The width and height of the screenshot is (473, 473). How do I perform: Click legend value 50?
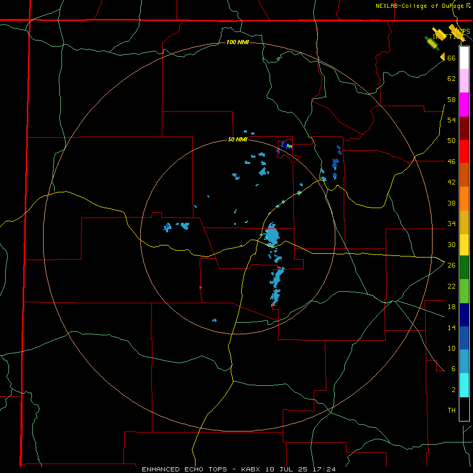pyautogui.click(x=451, y=141)
